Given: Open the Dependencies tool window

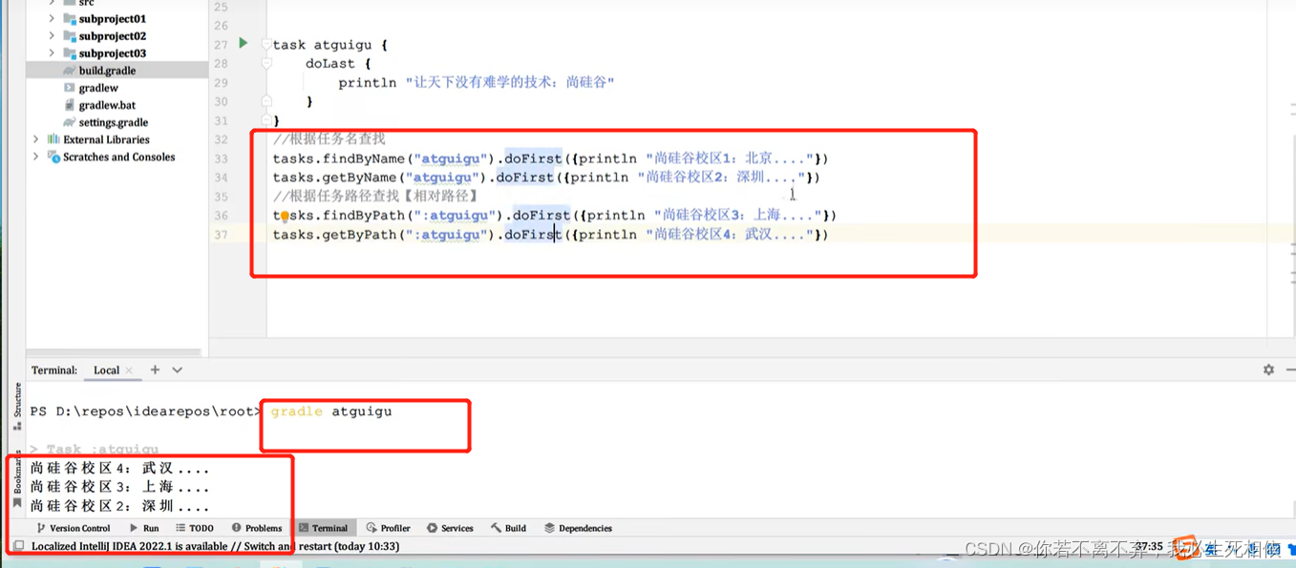Looking at the screenshot, I should 579,528.
